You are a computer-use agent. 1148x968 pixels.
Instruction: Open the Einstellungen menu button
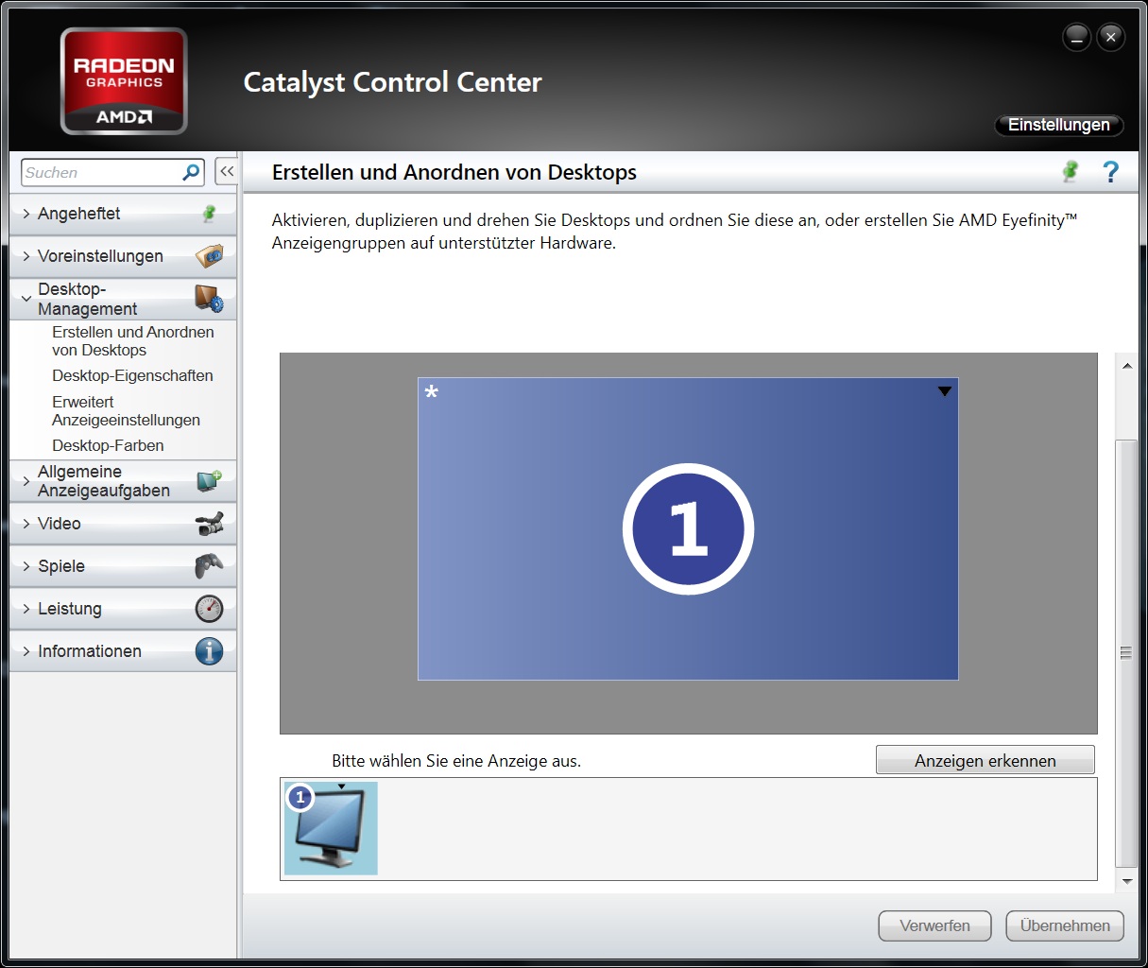[x=1058, y=125]
